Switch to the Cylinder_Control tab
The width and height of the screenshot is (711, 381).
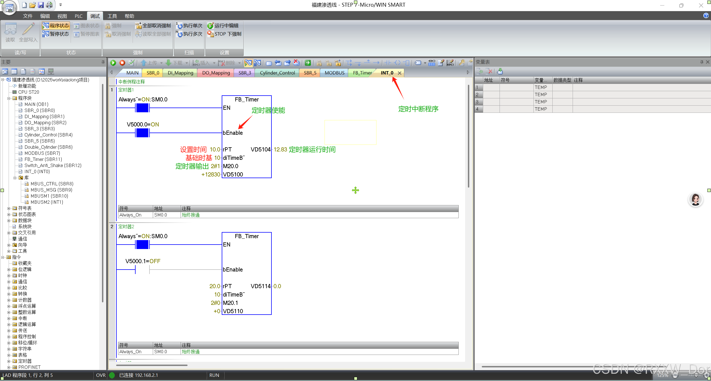(x=277, y=73)
